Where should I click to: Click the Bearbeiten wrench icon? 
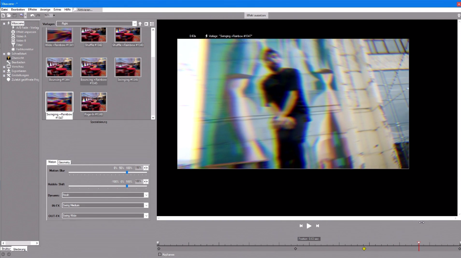(x=8, y=62)
